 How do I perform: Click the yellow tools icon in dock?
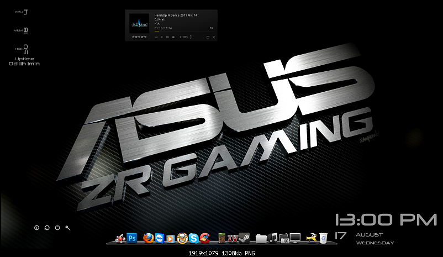coord(312,238)
